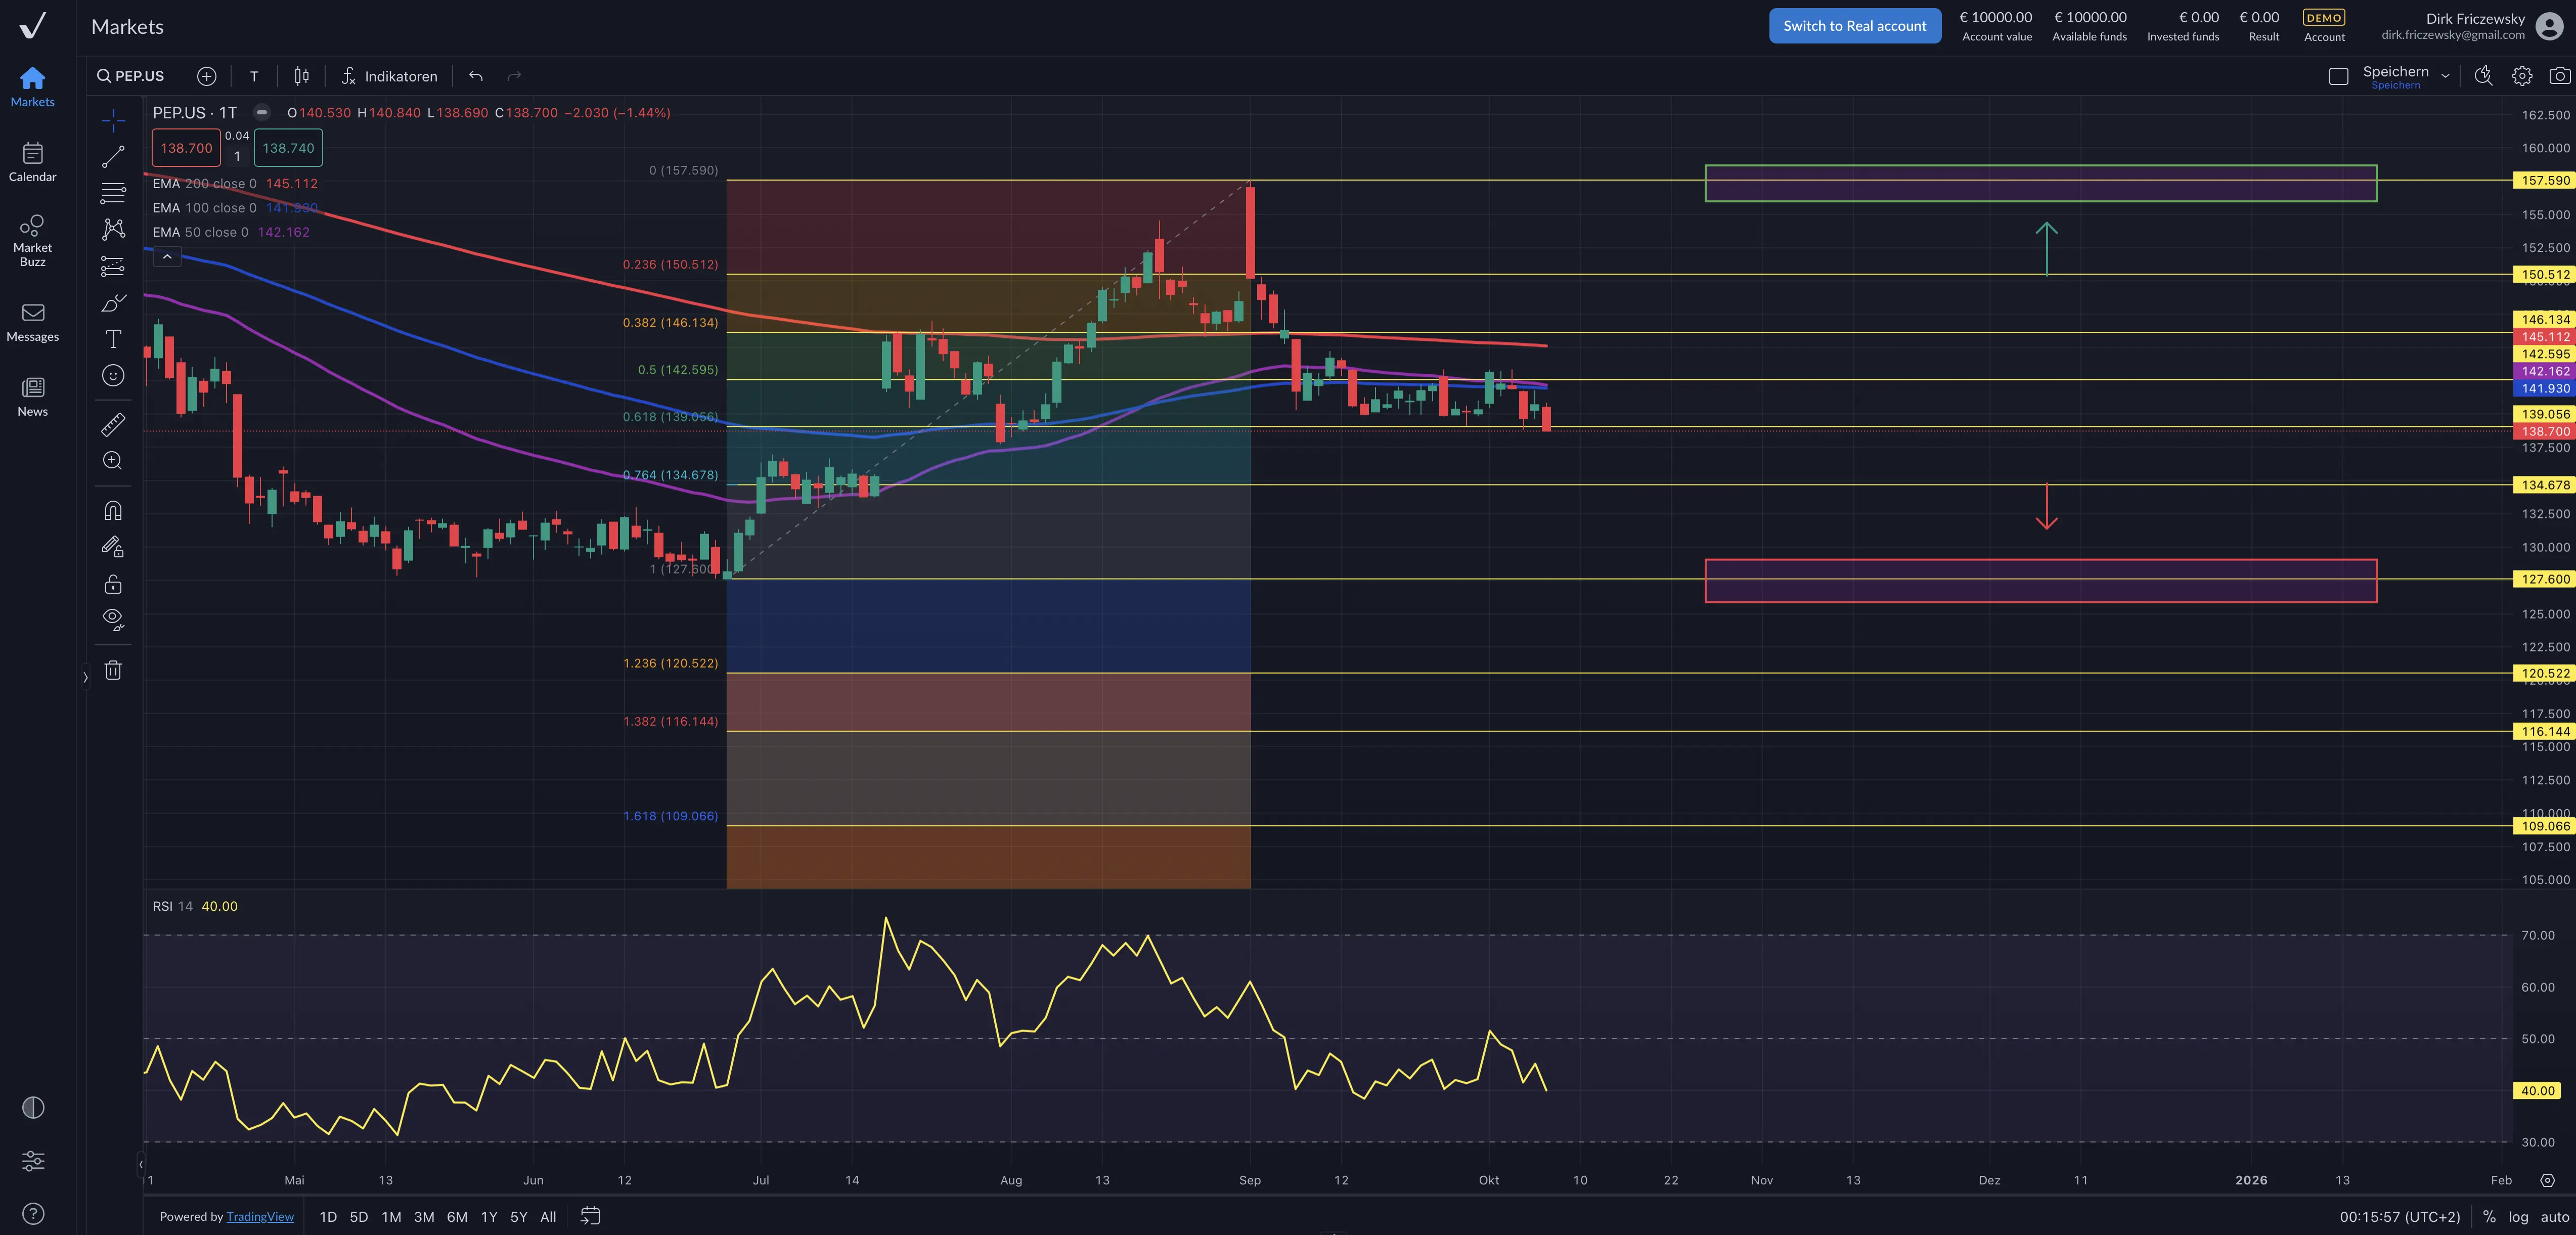
Task: Click Switch to Real account button
Action: click(x=1854, y=26)
